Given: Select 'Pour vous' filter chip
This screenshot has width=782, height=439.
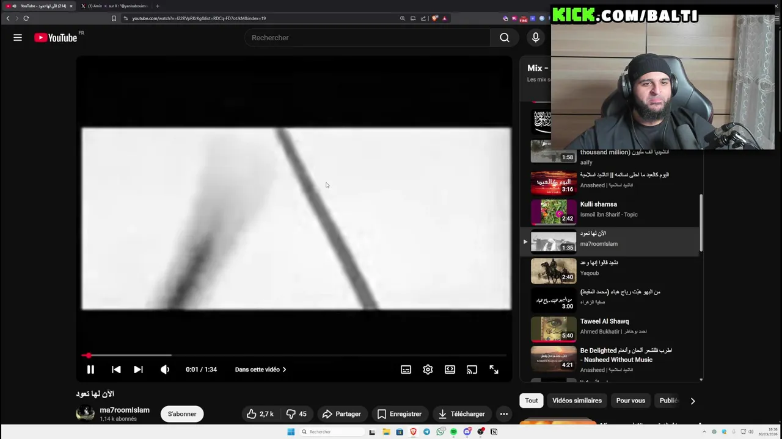Looking at the screenshot, I should pyautogui.click(x=630, y=401).
